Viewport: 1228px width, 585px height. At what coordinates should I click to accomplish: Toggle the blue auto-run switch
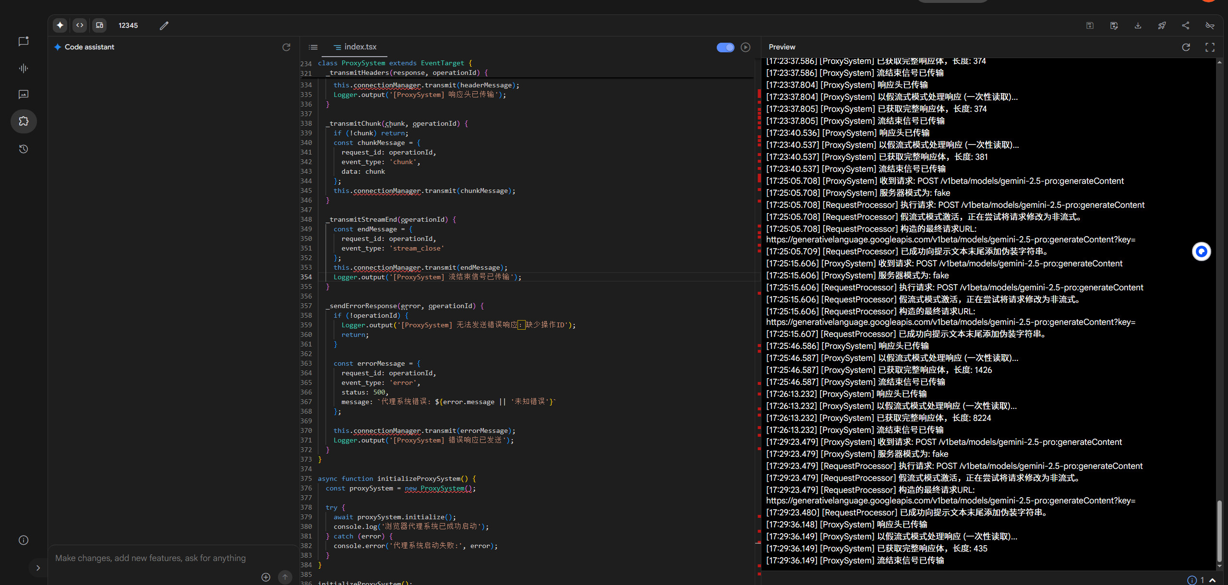point(725,47)
